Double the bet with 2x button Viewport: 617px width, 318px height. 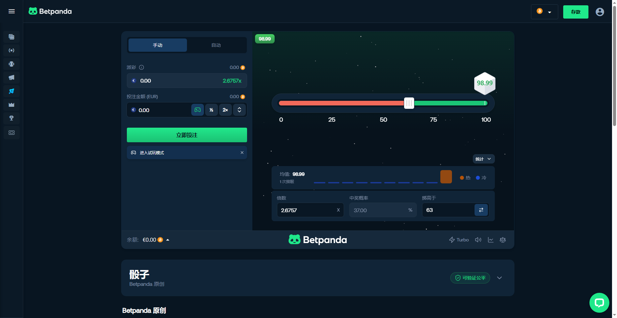(x=225, y=110)
